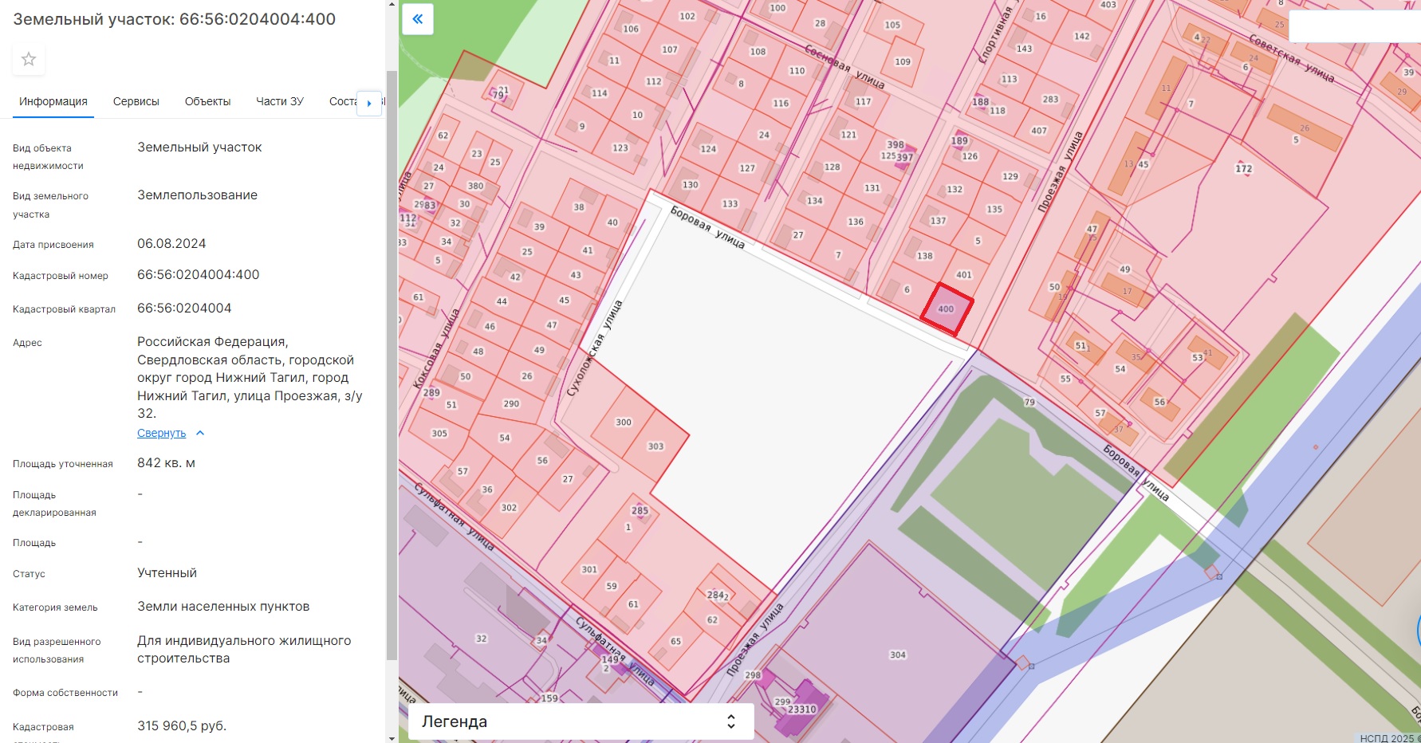1421x743 pixels.
Task: Collapse the info panel with double chevron
Action: coord(417,19)
